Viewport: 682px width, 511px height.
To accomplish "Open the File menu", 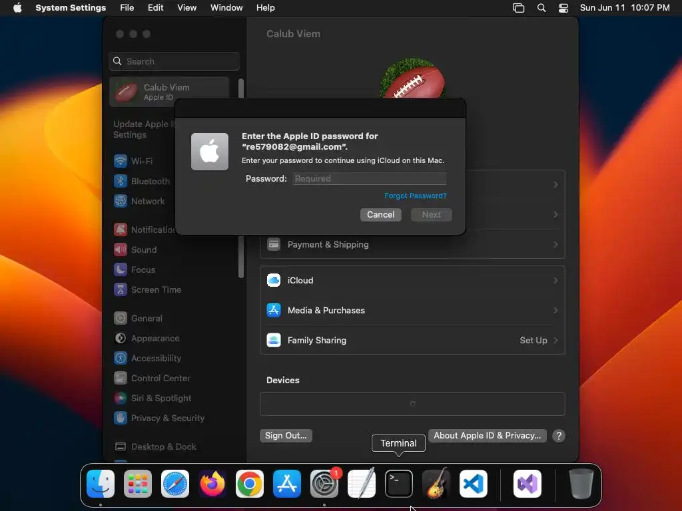I will (127, 8).
